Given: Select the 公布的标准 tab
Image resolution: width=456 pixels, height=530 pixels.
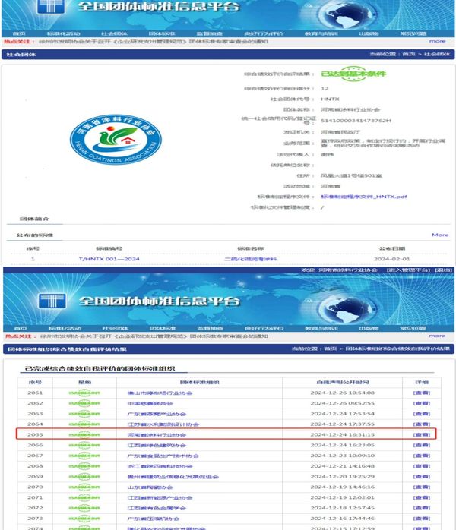Looking at the screenshot, I should [34, 235].
